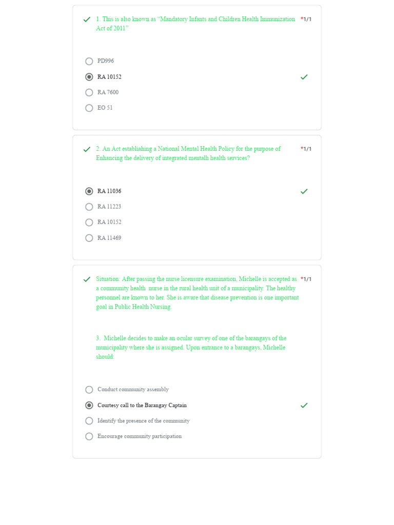Click the correct-answer checkmark in the Courtesy call row
Viewport: 394px width, 525px height.
click(304, 406)
